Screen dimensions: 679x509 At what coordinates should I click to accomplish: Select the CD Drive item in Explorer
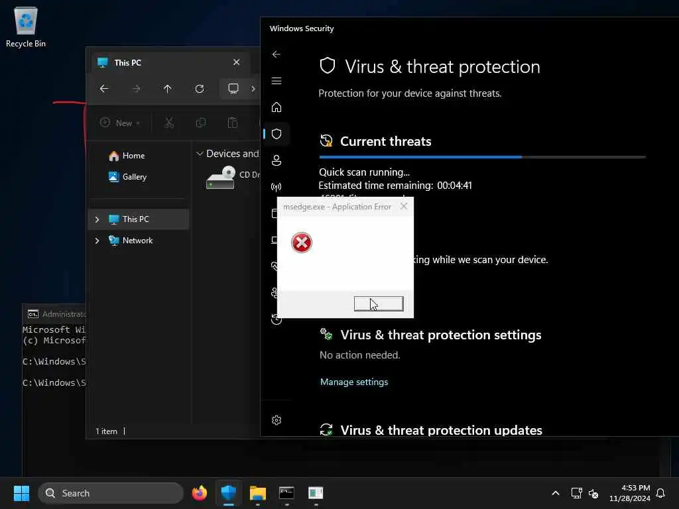coord(233,178)
